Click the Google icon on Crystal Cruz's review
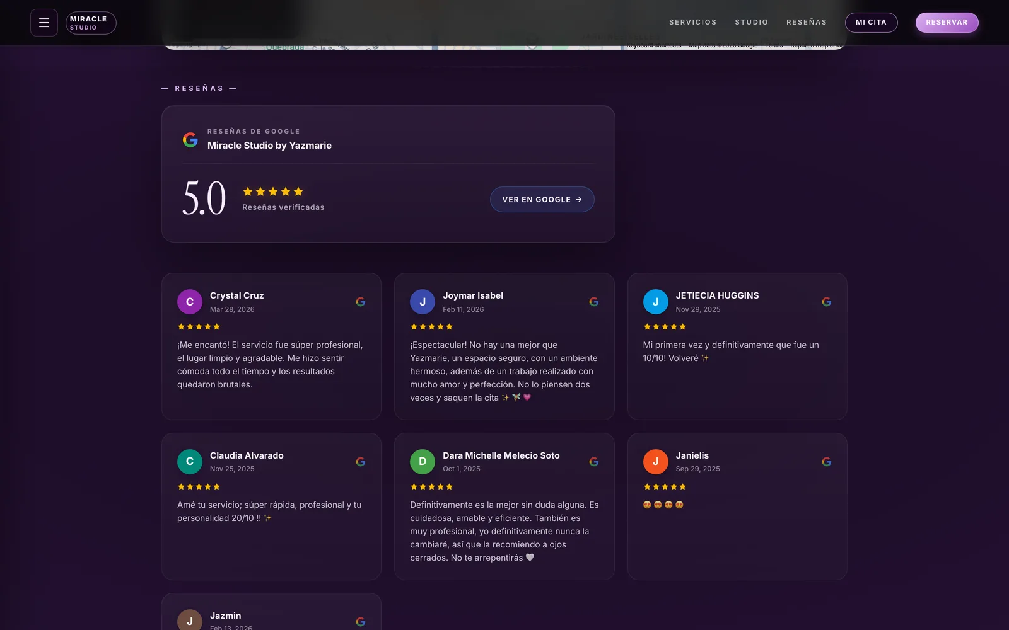 pos(361,302)
